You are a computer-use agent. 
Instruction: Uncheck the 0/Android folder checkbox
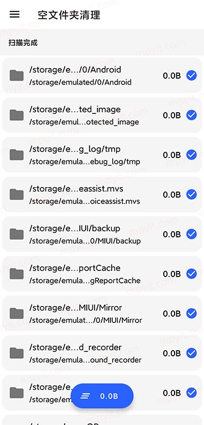click(x=192, y=75)
